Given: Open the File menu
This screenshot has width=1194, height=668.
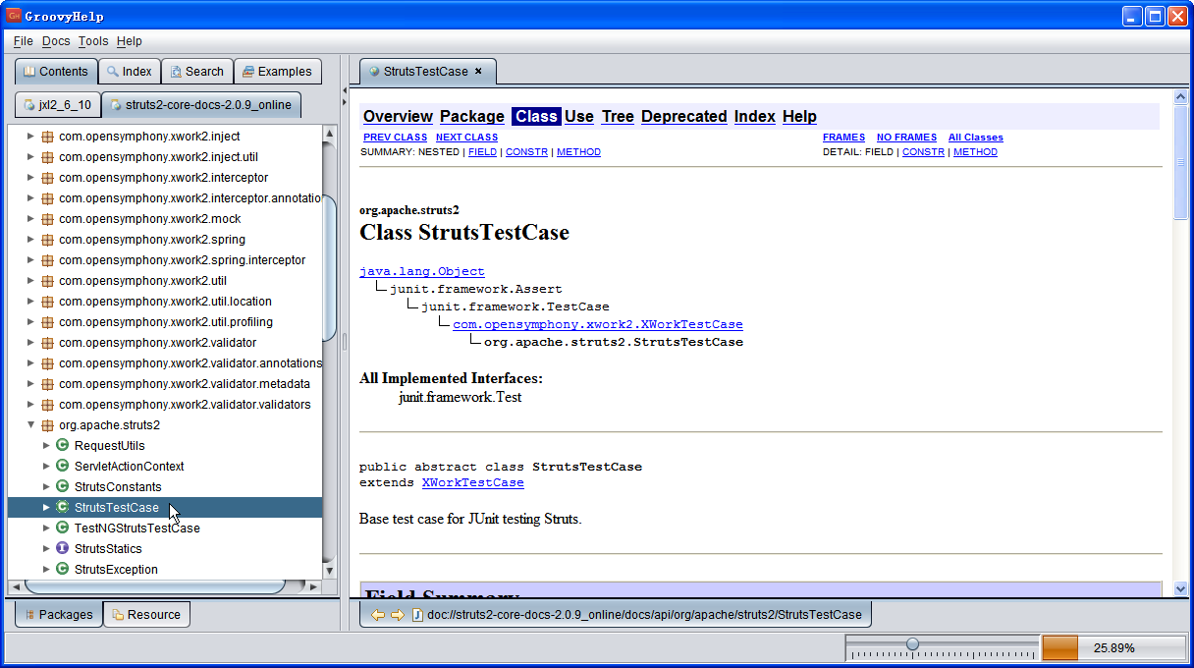Looking at the screenshot, I should [x=24, y=41].
